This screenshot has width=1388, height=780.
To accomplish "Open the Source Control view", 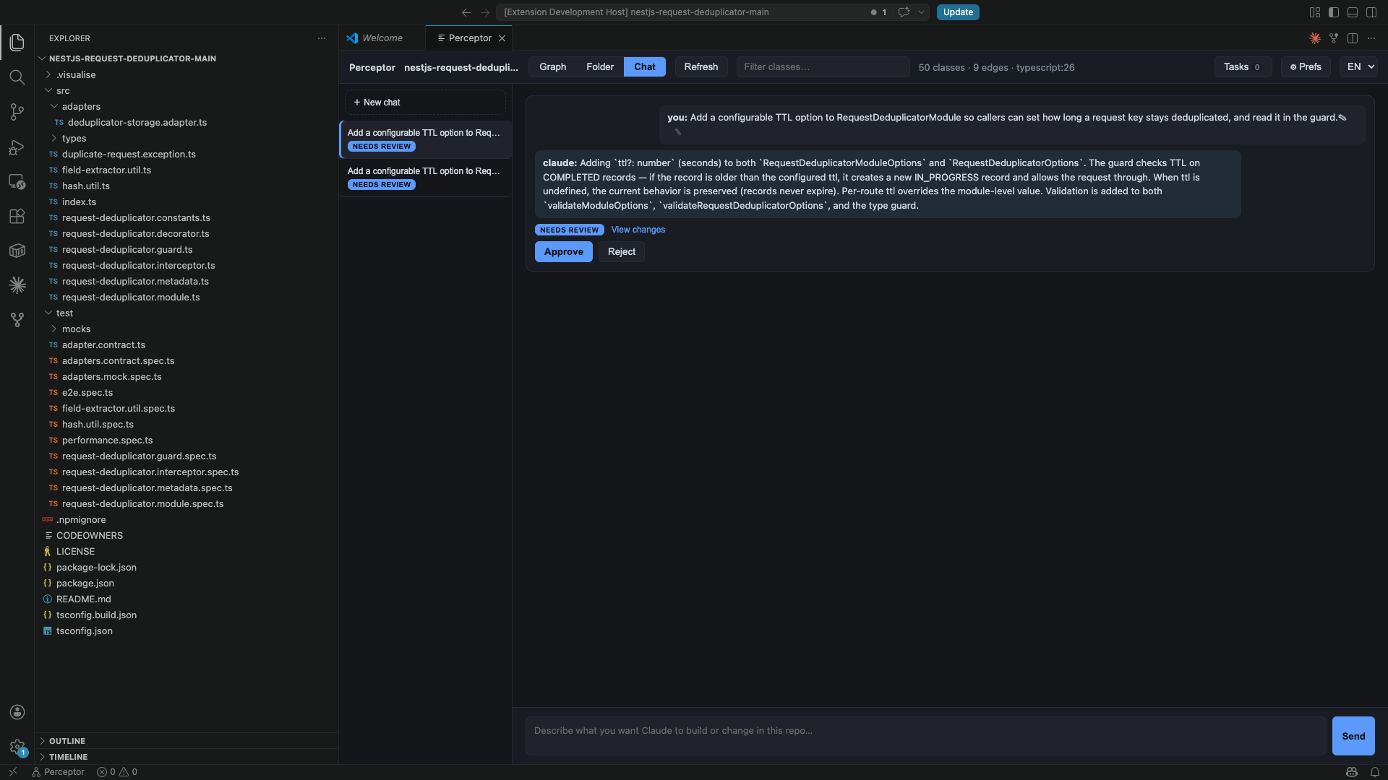I will (x=17, y=112).
